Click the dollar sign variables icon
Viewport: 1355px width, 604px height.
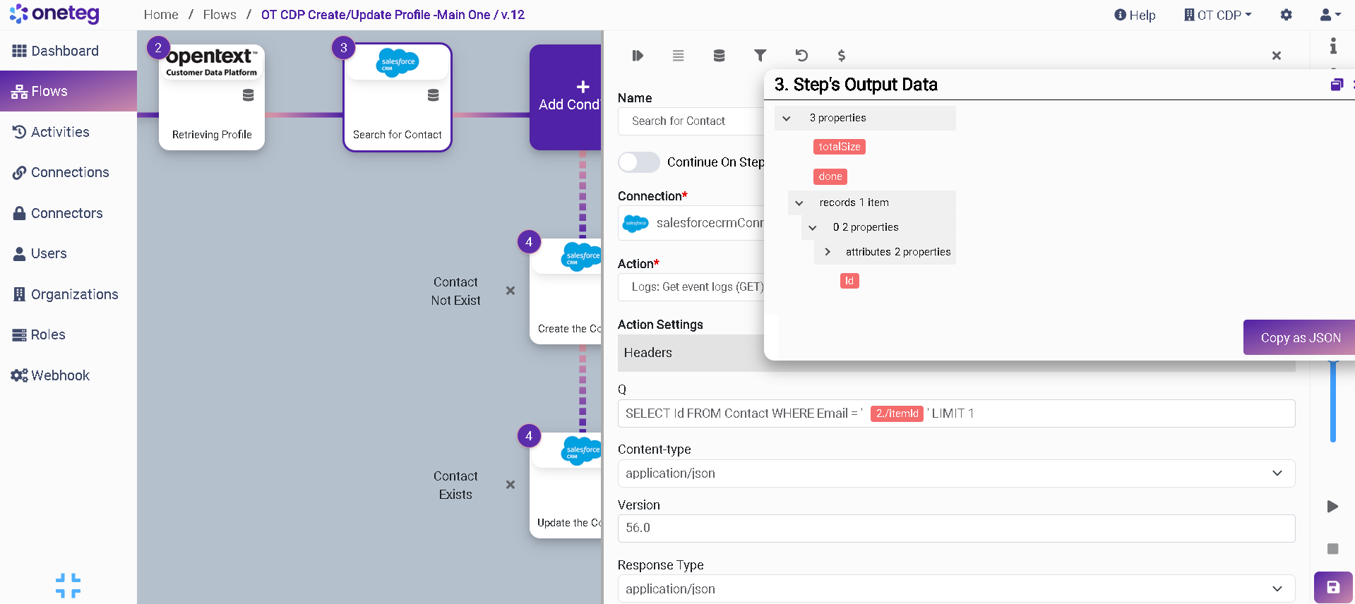pyautogui.click(x=841, y=56)
